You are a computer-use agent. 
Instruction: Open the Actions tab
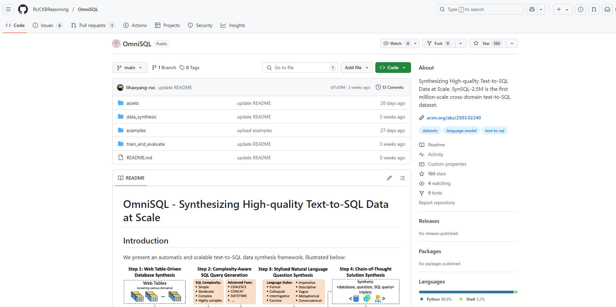click(135, 25)
